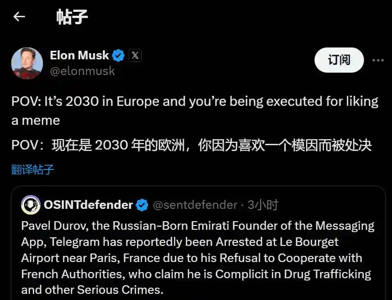Click the X affiliation badge icon
Image resolution: width=392 pixels, height=300 pixels.
coord(135,56)
